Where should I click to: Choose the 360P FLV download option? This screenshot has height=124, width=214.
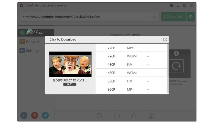click(x=132, y=81)
